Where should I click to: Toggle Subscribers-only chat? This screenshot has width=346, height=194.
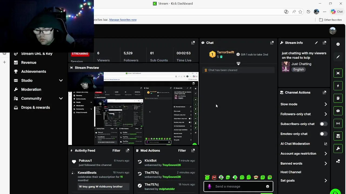tap(323, 124)
